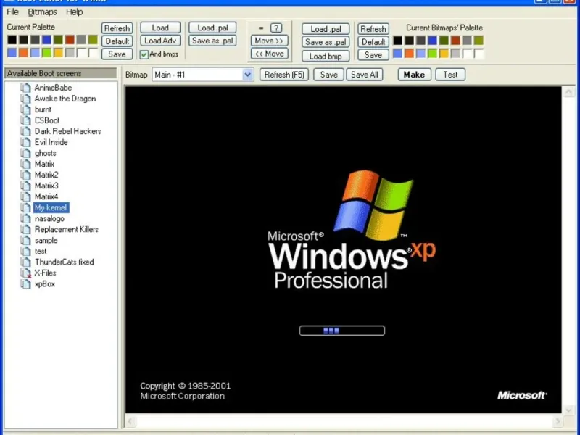
Task: Select the Matrix3 entry in the list
Action: pyautogui.click(x=46, y=186)
